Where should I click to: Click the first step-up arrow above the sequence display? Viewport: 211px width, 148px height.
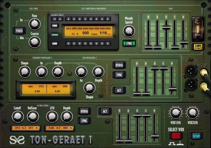coord(68,19)
